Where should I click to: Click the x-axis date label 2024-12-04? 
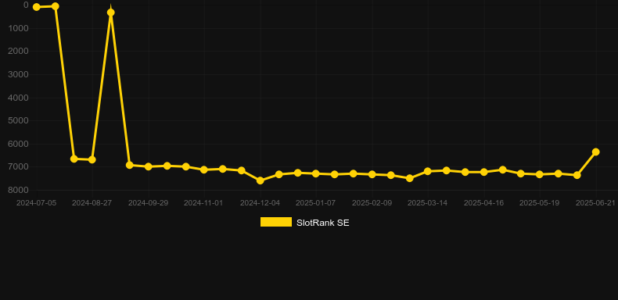[260, 203]
